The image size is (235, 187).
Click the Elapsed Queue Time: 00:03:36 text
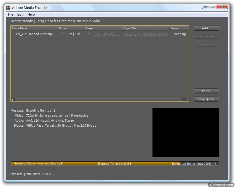[32, 174]
